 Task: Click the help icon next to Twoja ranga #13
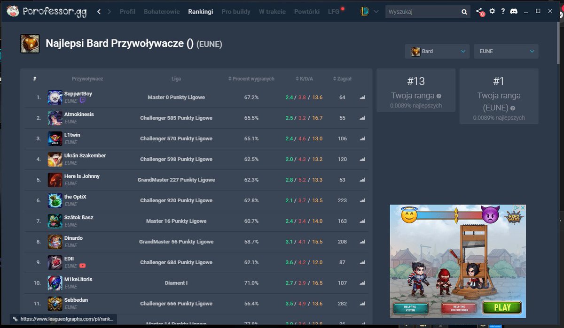pyautogui.click(x=439, y=96)
